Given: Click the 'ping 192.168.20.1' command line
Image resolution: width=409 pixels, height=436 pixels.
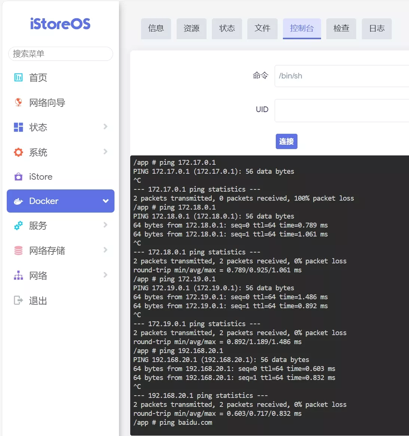Looking at the screenshot, I should point(178,351).
